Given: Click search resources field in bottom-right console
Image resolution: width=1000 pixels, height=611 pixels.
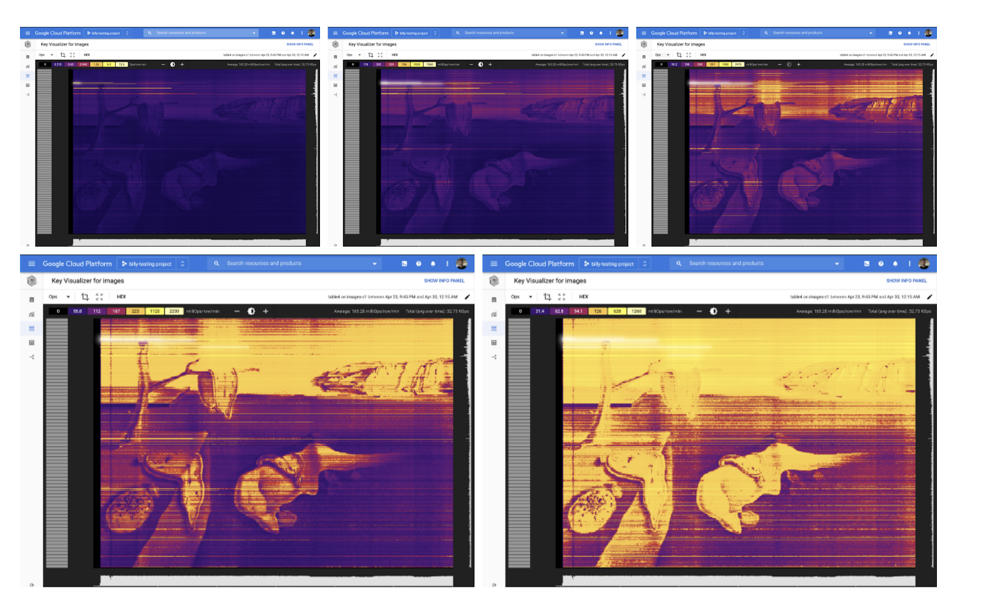Looking at the screenshot, I should 750,264.
